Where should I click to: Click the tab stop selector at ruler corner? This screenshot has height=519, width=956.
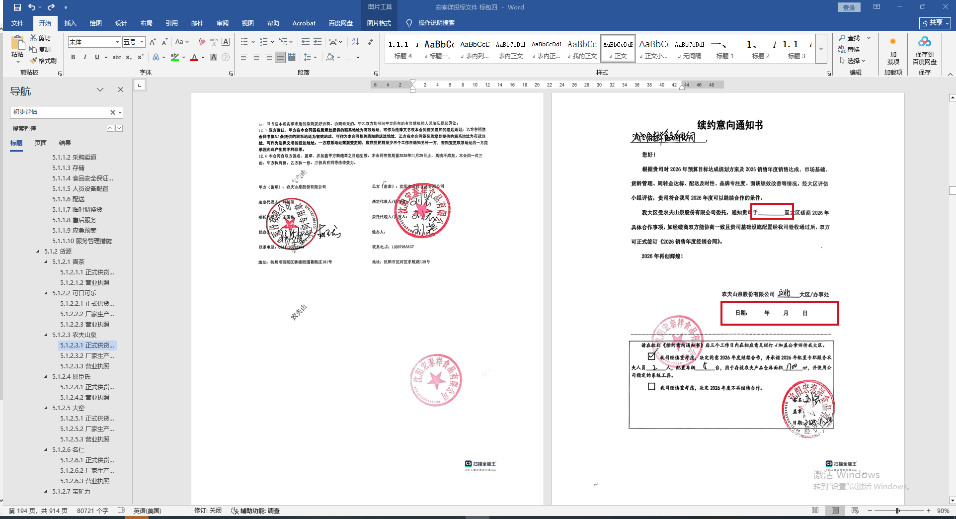(x=140, y=86)
